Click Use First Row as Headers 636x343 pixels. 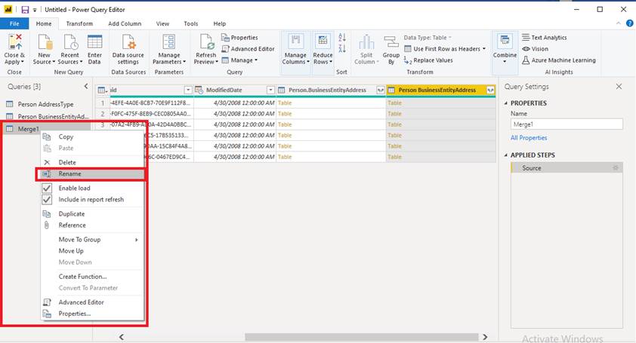pos(445,48)
